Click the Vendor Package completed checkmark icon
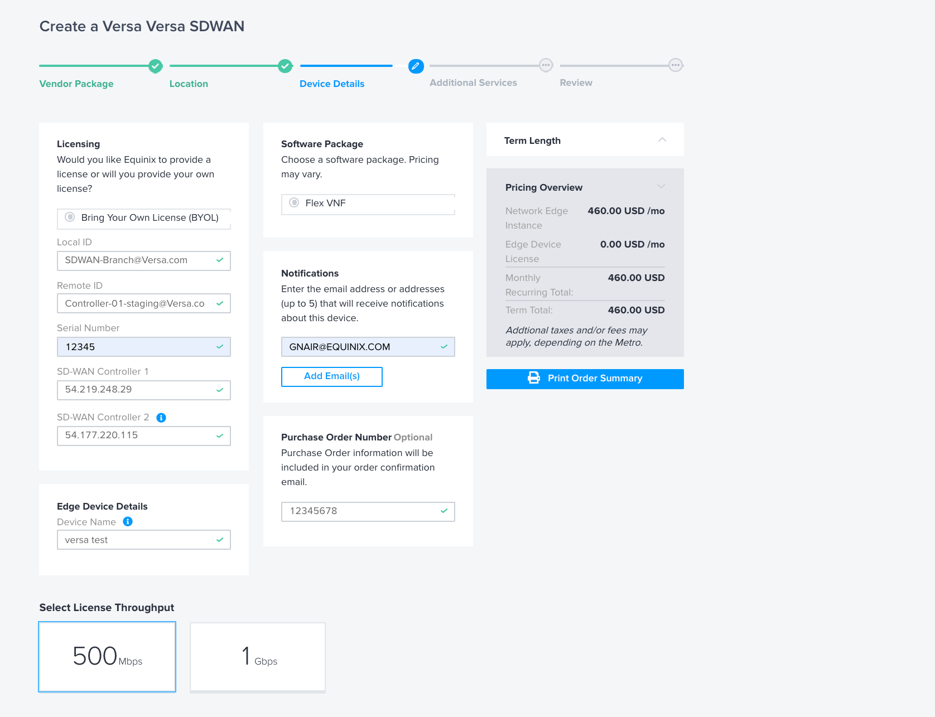Screen dimensions: 935x717 tap(156, 66)
